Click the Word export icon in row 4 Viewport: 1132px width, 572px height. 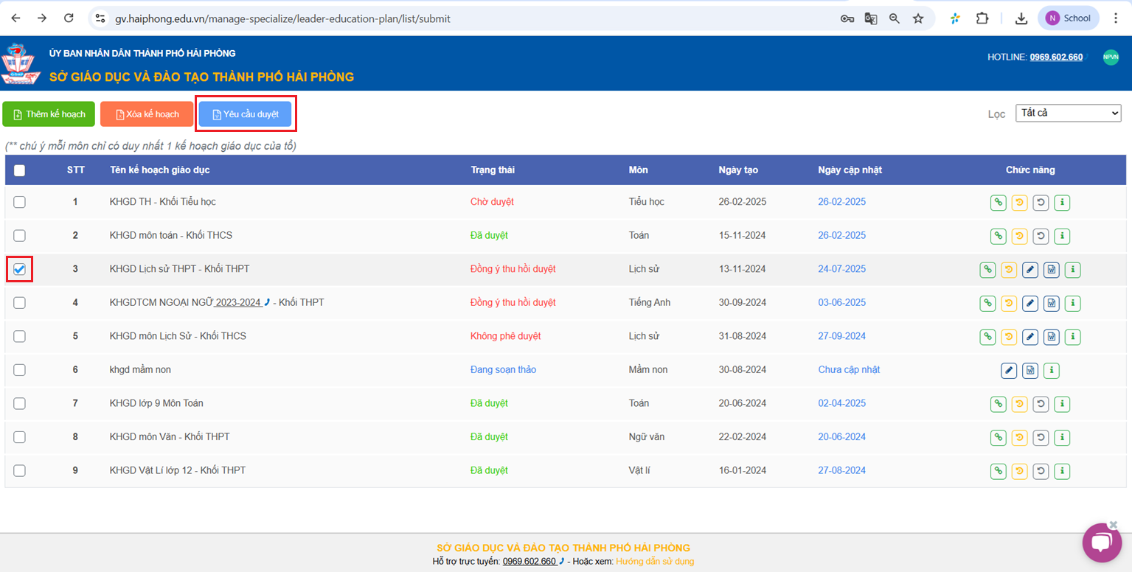point(1052,303)
